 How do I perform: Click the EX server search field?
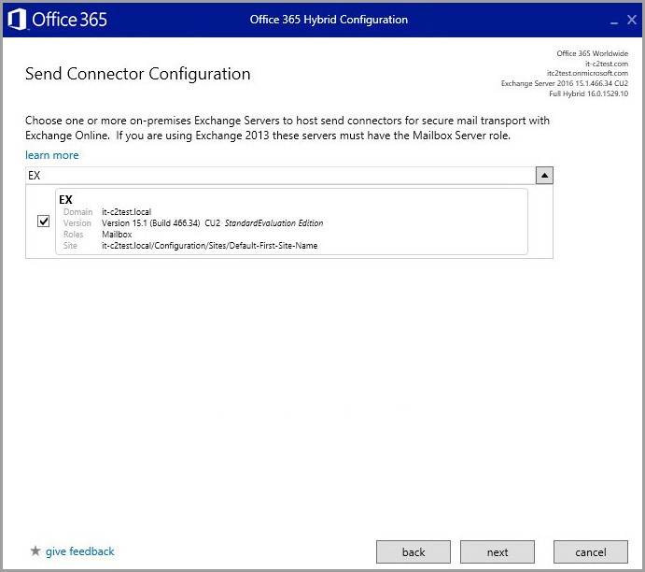(280, 176)
